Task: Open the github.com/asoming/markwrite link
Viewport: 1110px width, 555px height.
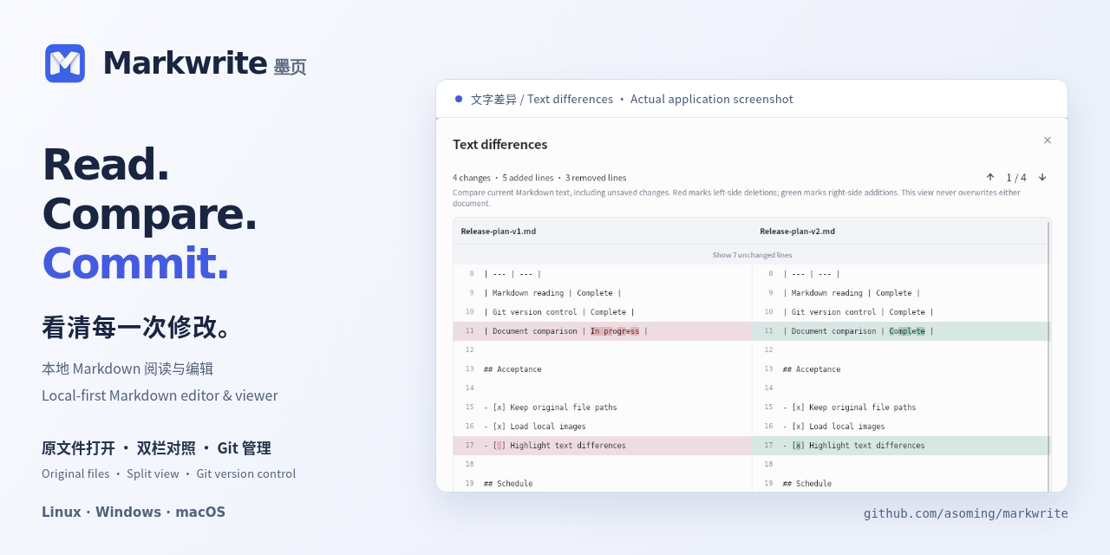Action: [966, 513]
